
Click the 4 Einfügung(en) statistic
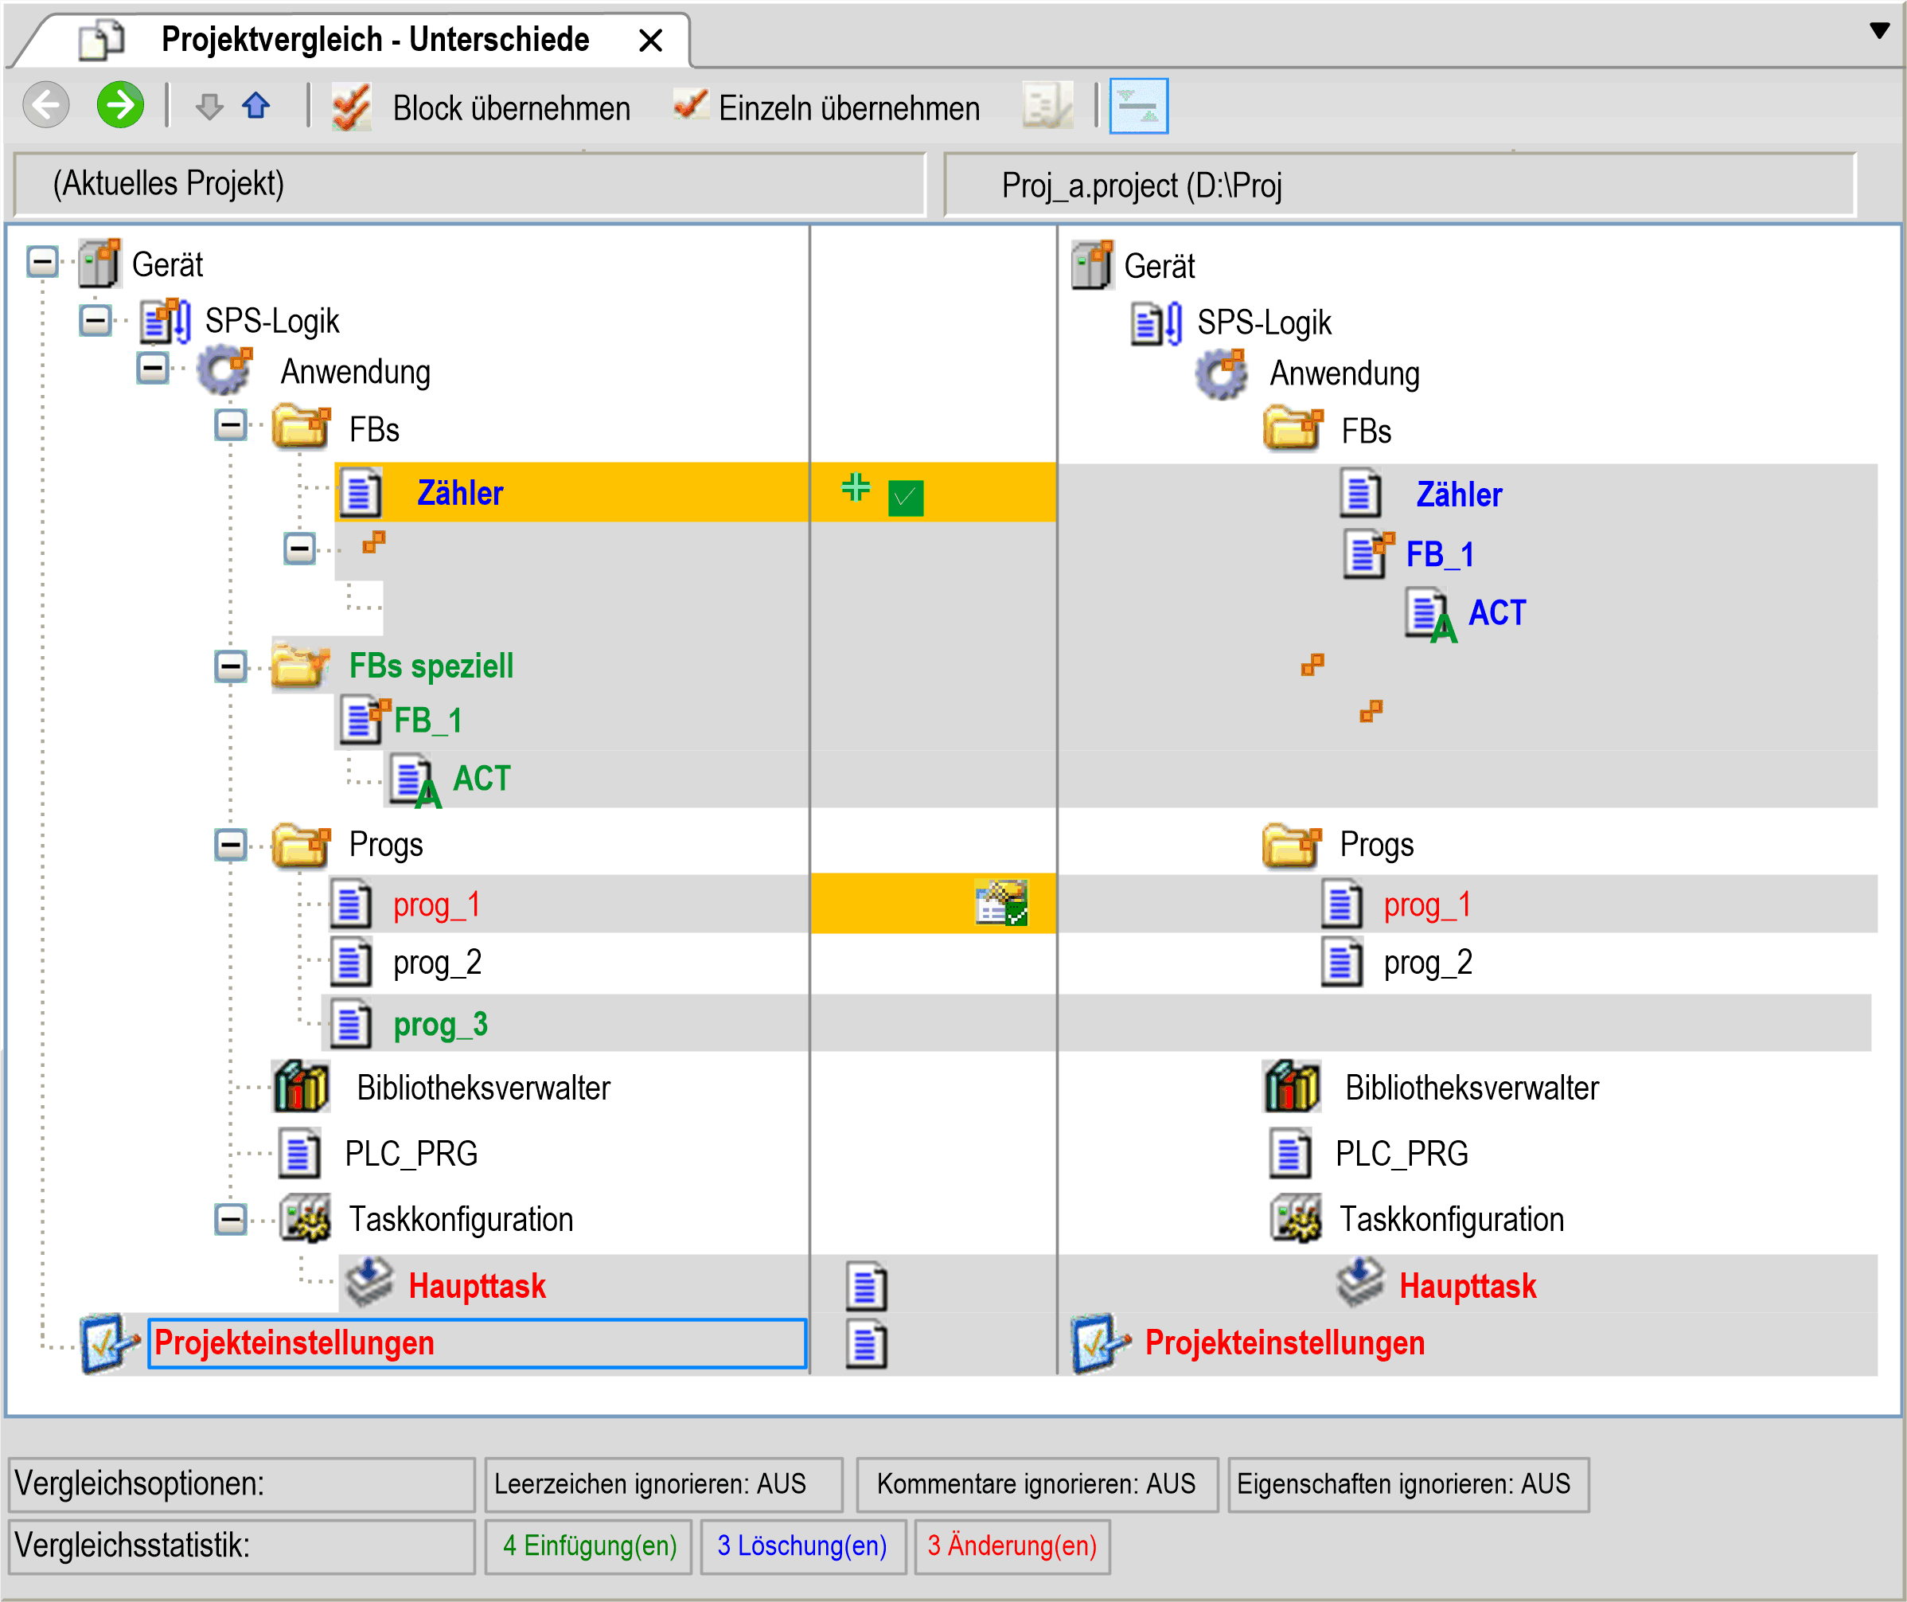(589, 1545)
